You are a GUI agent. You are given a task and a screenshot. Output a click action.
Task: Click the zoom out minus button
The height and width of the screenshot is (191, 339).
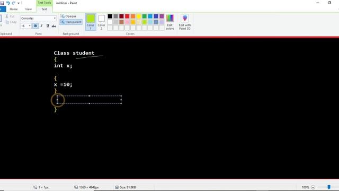point(313,187)
